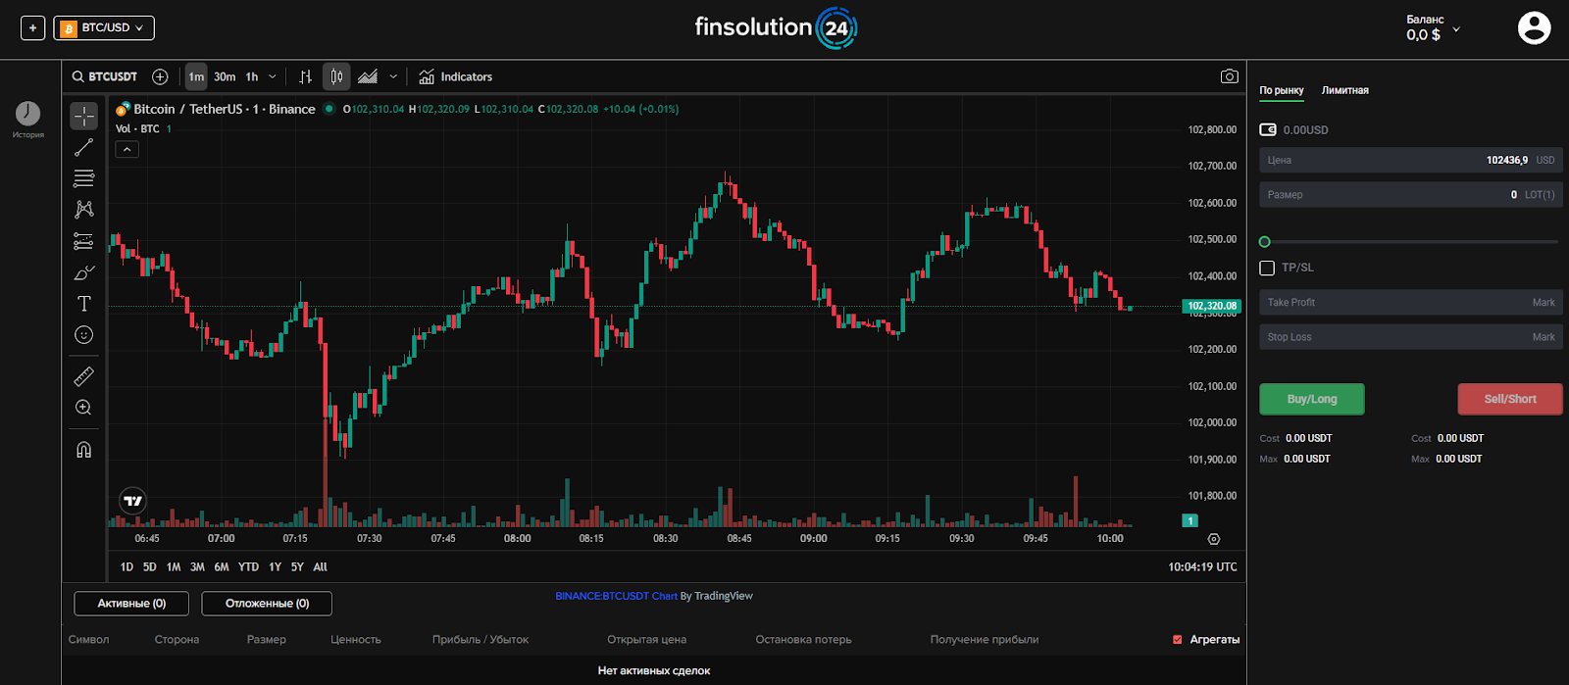Click the finsolution 24 logo

pos(776,28)
